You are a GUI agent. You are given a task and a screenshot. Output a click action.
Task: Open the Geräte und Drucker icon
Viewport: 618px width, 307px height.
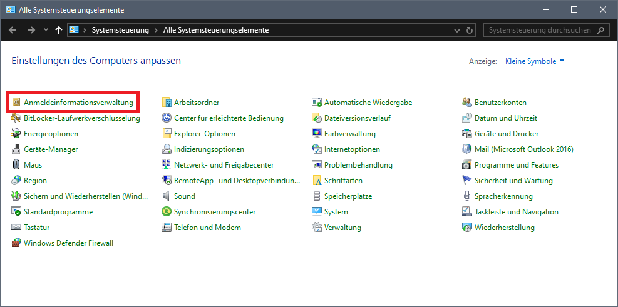tap(467, 134)
